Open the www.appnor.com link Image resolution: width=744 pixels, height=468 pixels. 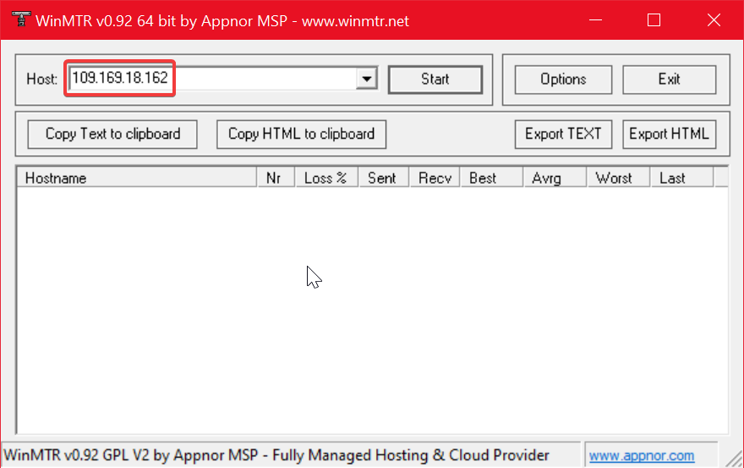point(642,456)
